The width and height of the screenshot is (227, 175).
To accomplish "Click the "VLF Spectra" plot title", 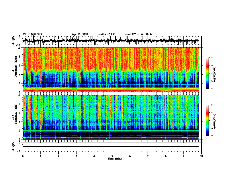I will 32,34.
